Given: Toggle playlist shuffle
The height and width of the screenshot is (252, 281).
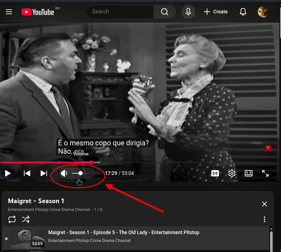Looking at the screenshot, I should [26, 220].
